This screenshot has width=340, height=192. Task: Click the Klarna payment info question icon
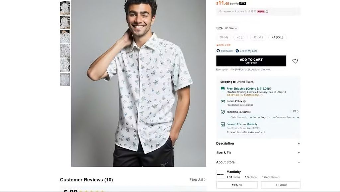267,12
